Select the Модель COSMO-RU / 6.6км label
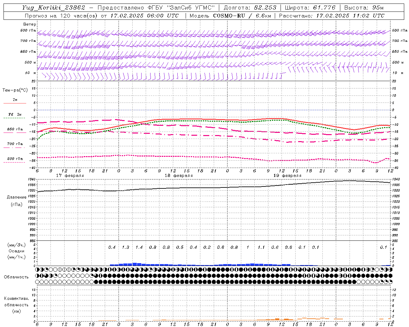The image size is (409, 327). [230, 16]
